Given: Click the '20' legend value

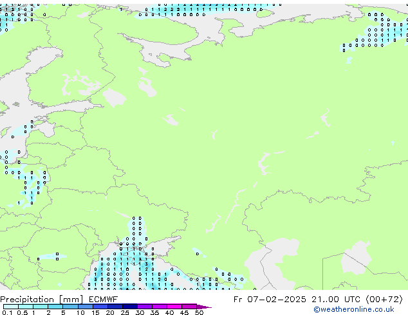Looking at the screenshot, I should pyautogui.click(x=110, y=312).
